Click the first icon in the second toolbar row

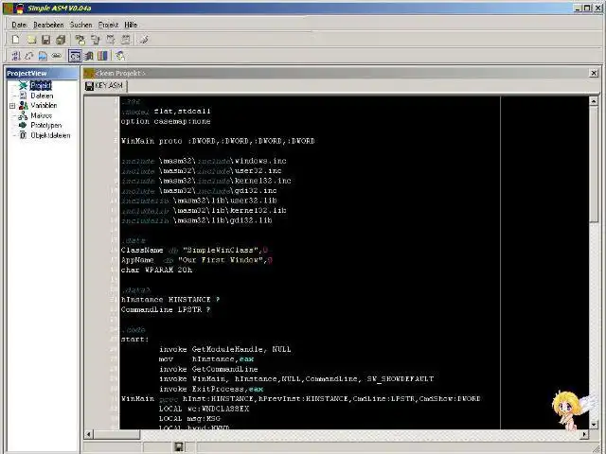[16, 56]
